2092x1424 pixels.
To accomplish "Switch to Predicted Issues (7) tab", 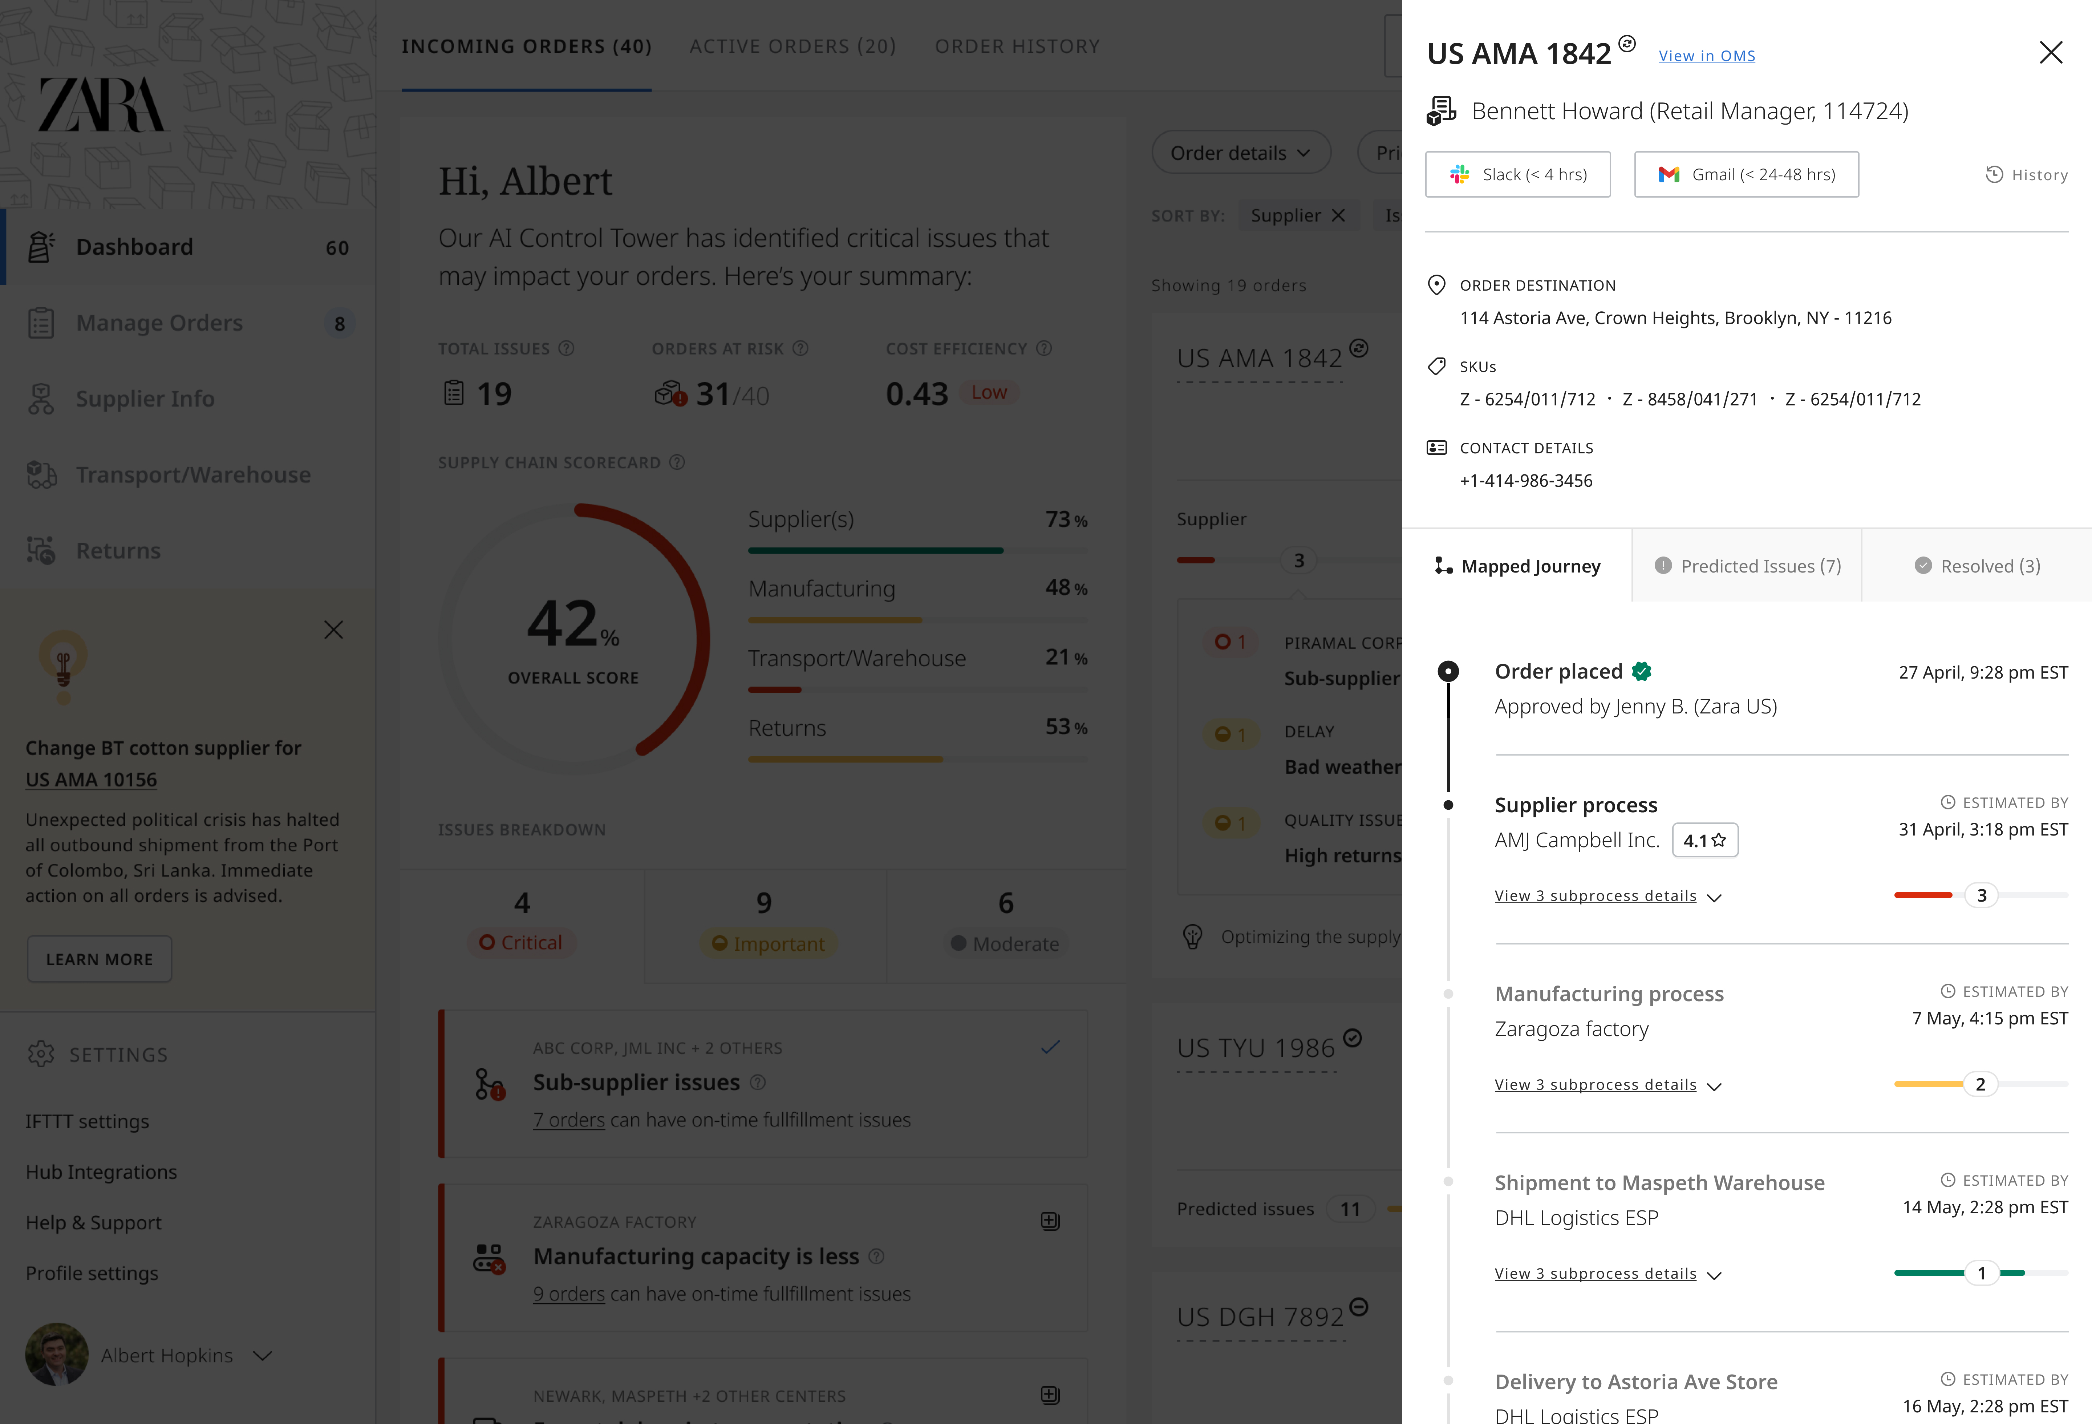I will 1747,565.
